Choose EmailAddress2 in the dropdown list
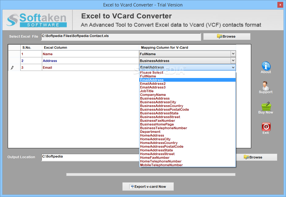 coord(187,84)
